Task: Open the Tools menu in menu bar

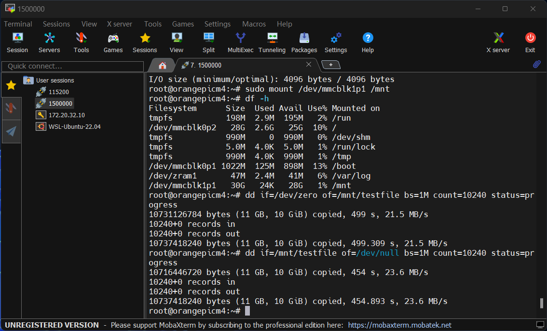Action: (x=153, y=24)
